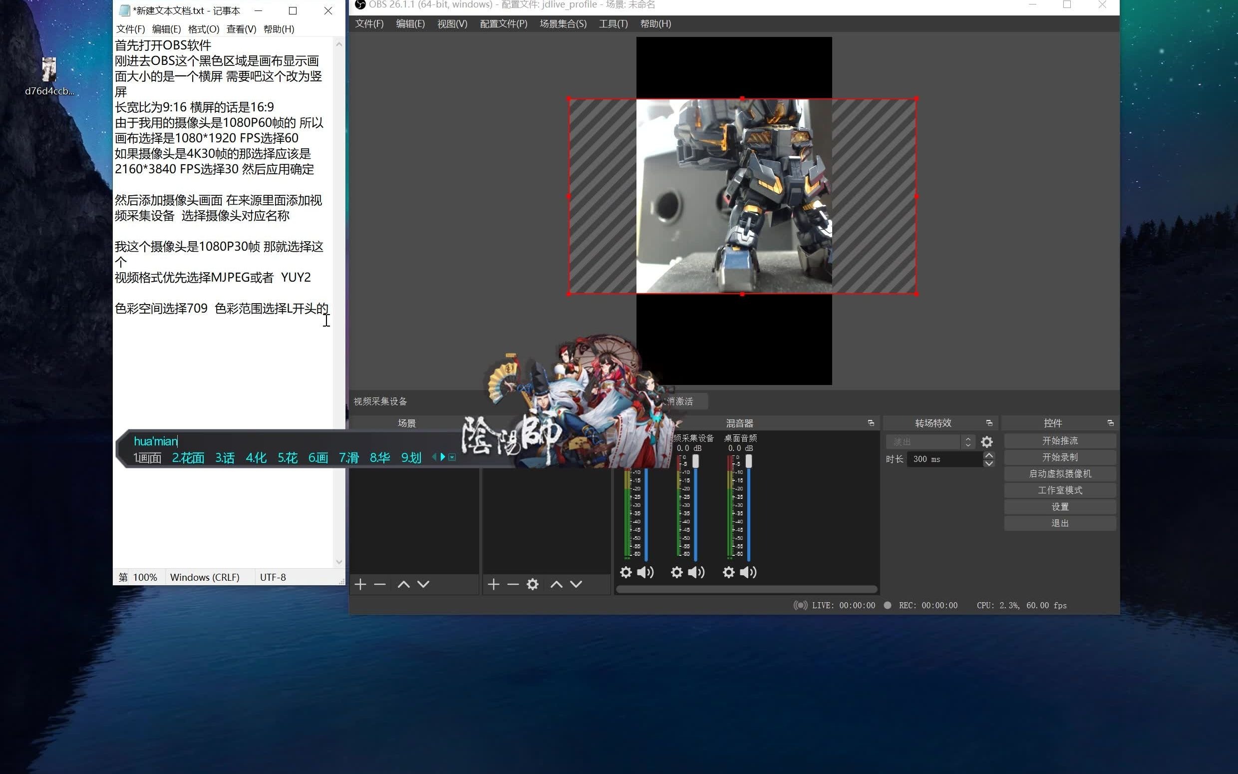Open 桌面音频 mixer settings gear

(x=728, y=572)
